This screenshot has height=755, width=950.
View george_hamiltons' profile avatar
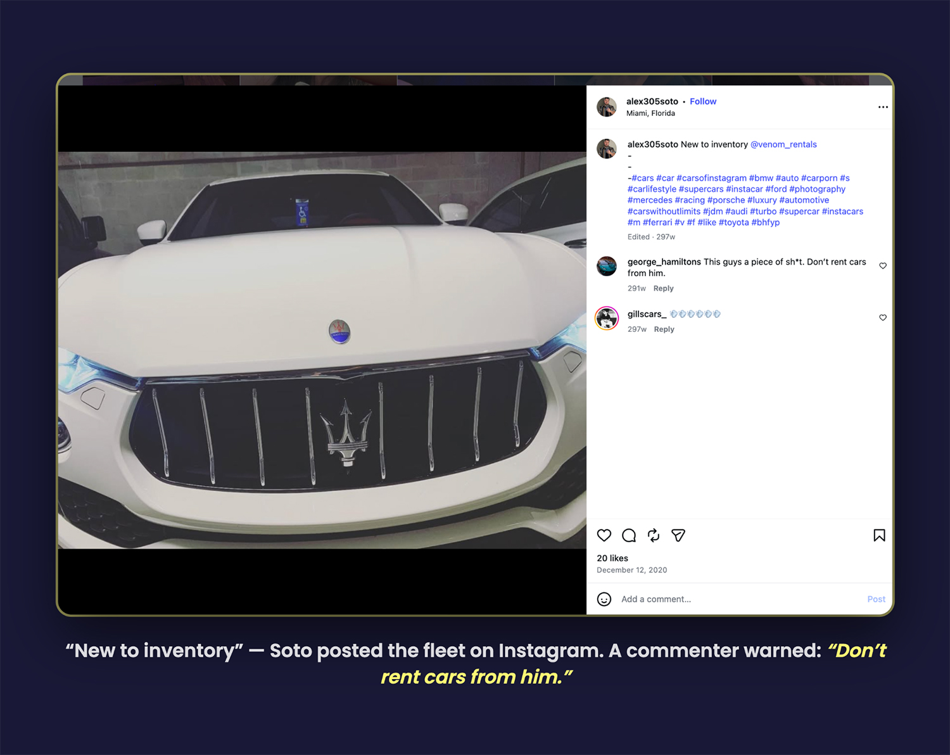pos(607,266)
